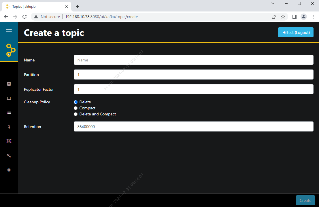Open Topics via the list icon
Viewport: 319px width, 207px height.
(9, 113)
